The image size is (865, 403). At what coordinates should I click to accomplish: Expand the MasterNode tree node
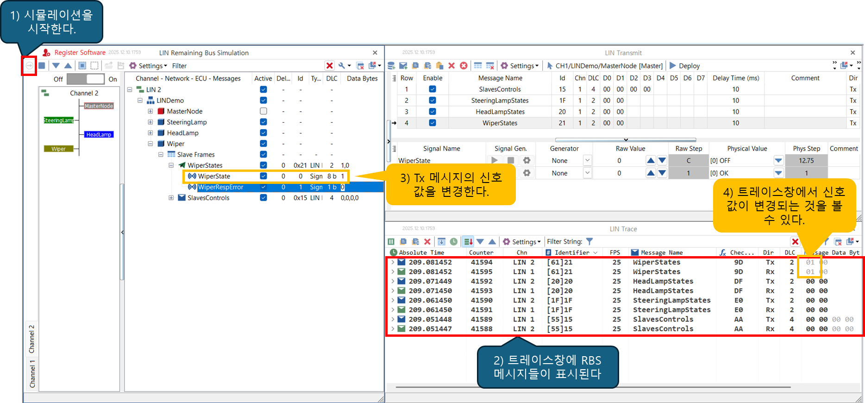tap(150, 111)
